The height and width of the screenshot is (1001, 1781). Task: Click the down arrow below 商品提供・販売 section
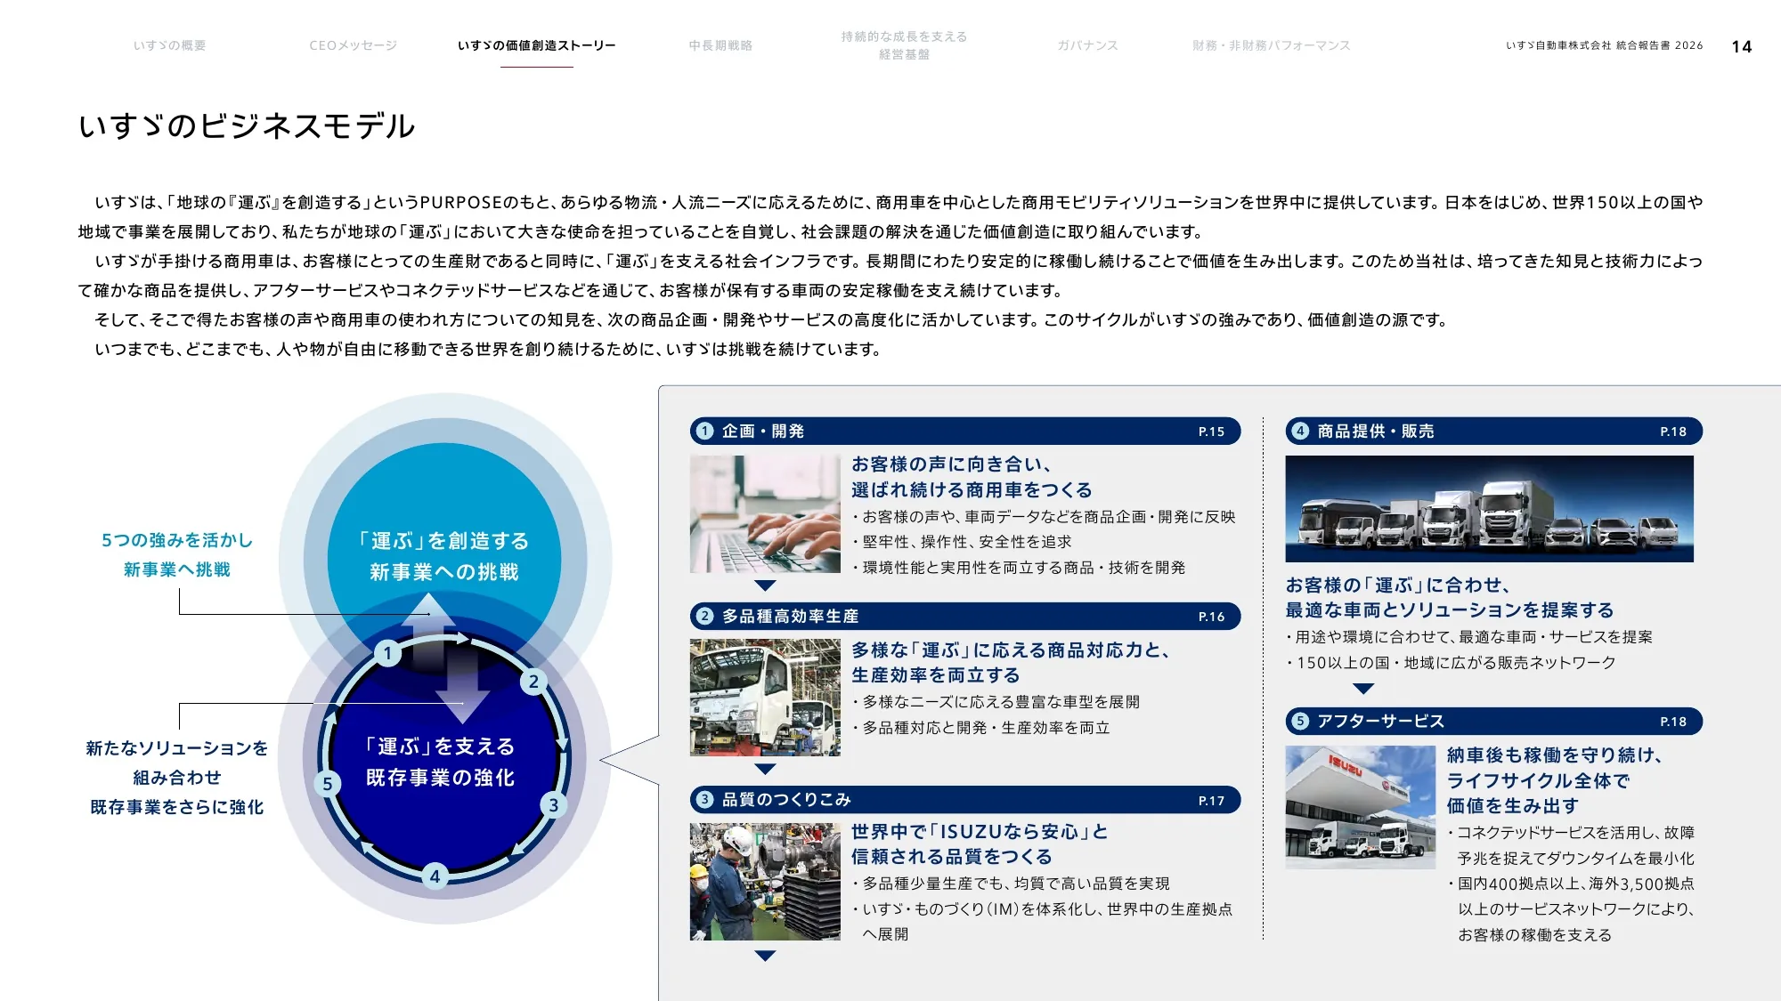pyautogui.click(x=1363, y=689)
